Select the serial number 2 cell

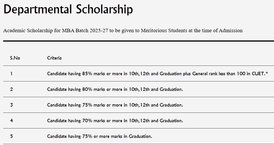(11, 89)
